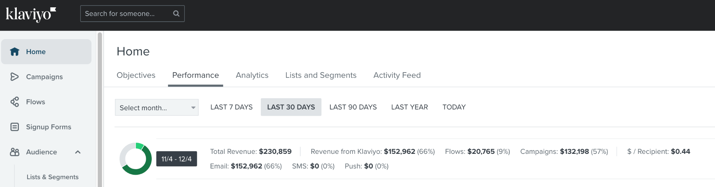
Task: Click the Home page heading
Action: pos(133,51)
